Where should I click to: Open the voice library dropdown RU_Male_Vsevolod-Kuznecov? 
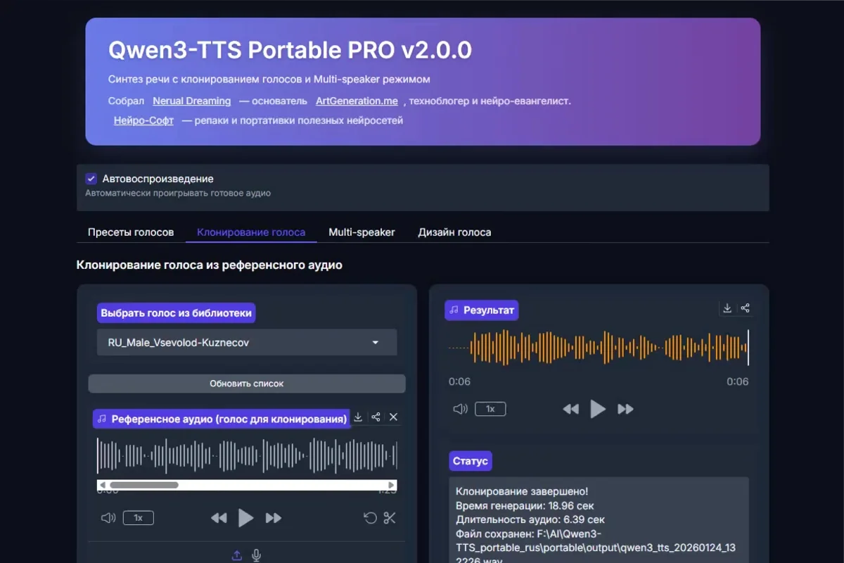click(247, 343)
